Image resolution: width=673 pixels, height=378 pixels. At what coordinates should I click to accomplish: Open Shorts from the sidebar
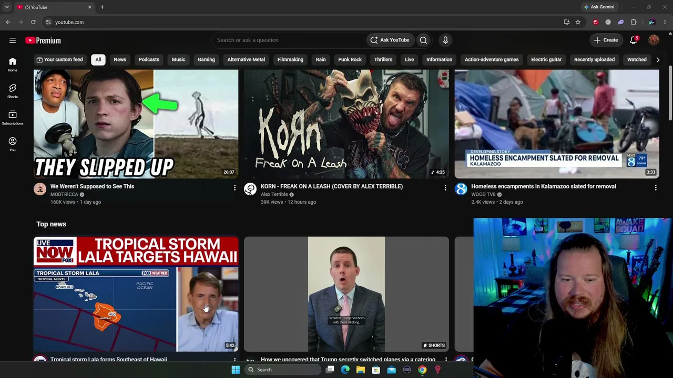point(13,91)
